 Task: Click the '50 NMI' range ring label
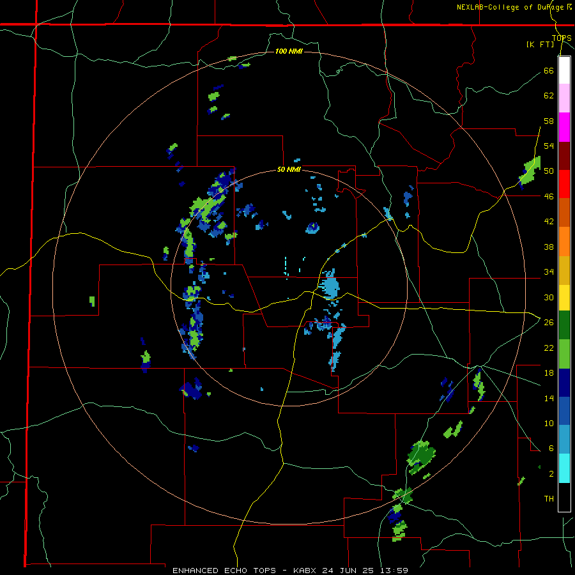click(289, 169)
